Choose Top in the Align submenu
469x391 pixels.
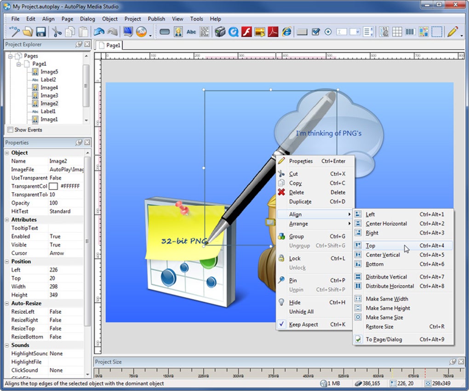(x=403, y=246)
